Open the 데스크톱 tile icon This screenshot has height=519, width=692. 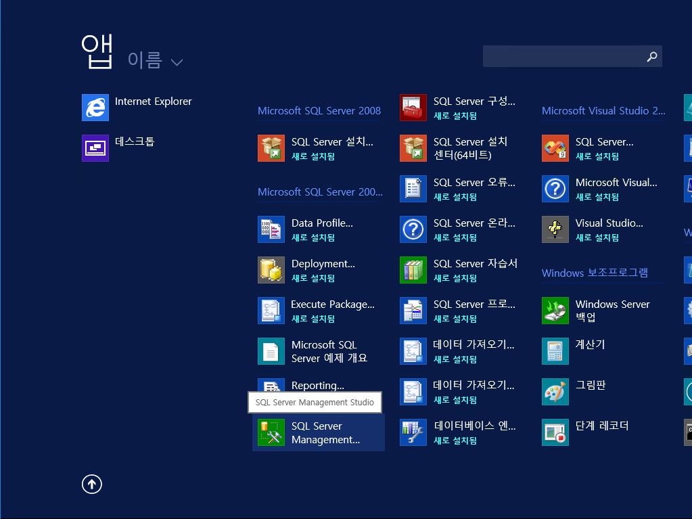pyautogui.click(x=95, y=148)
